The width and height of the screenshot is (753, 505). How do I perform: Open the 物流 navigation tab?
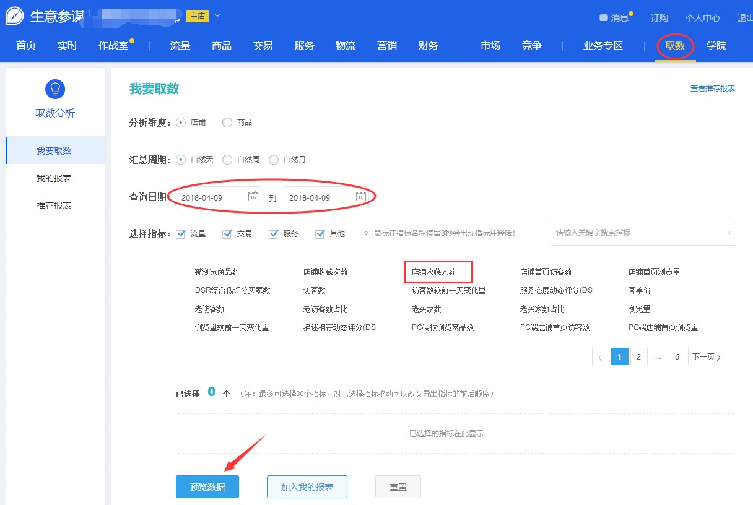(x=346, y=46)
